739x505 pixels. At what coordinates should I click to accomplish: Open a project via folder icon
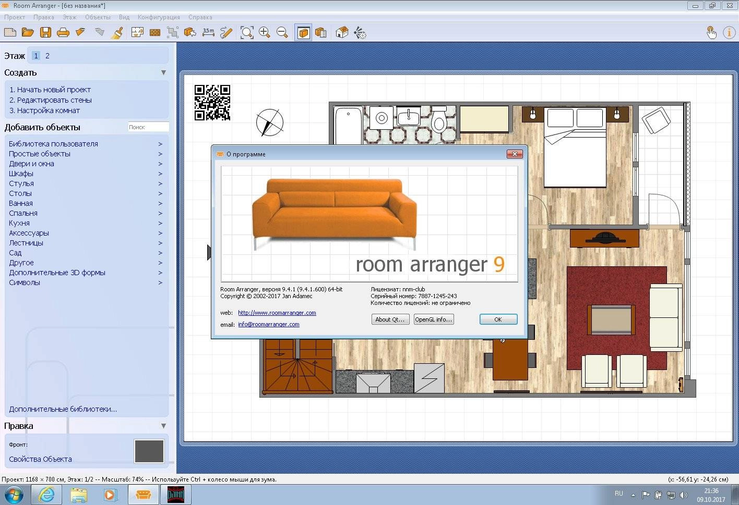[28, 32]
